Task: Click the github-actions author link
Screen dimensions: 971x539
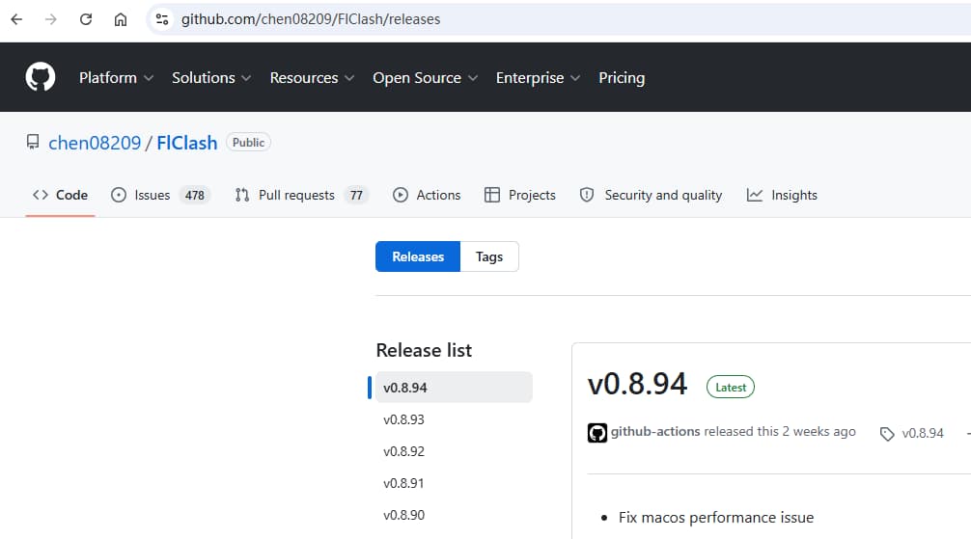Action: (655, 431)
